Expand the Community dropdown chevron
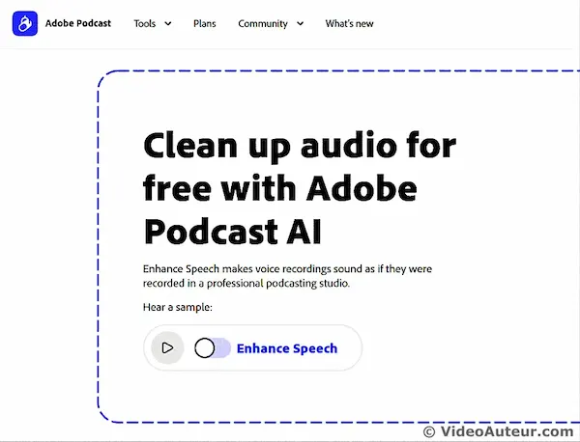The height and width of the screenshot is (442, 580). point(301,23)
